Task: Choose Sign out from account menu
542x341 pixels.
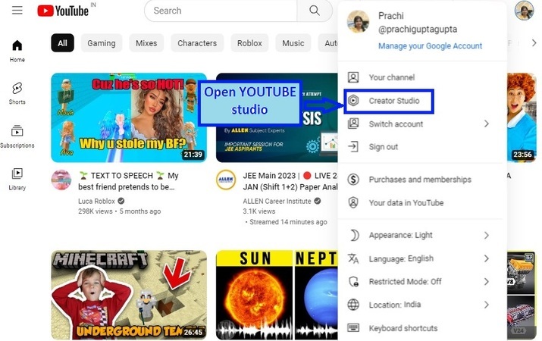Action: 421,146
